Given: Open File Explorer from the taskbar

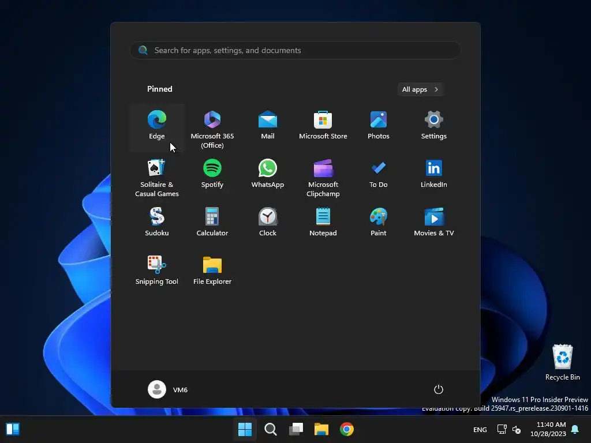Looking at the screenshot, I should pyautogui.click(x=321, y=429).
